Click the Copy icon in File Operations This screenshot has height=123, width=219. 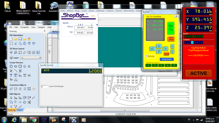coord(20,43)
